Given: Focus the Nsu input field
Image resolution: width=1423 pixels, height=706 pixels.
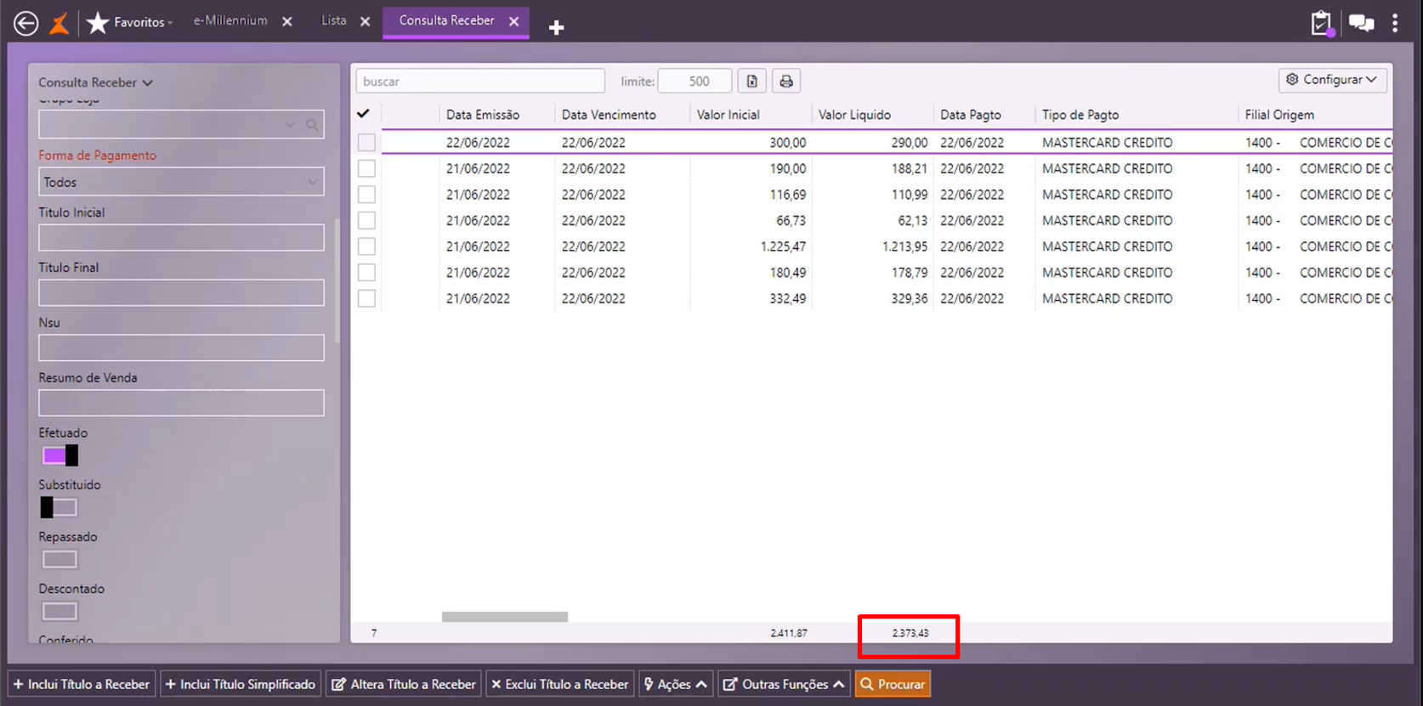Looking at the screenshot, I should 181,347.
